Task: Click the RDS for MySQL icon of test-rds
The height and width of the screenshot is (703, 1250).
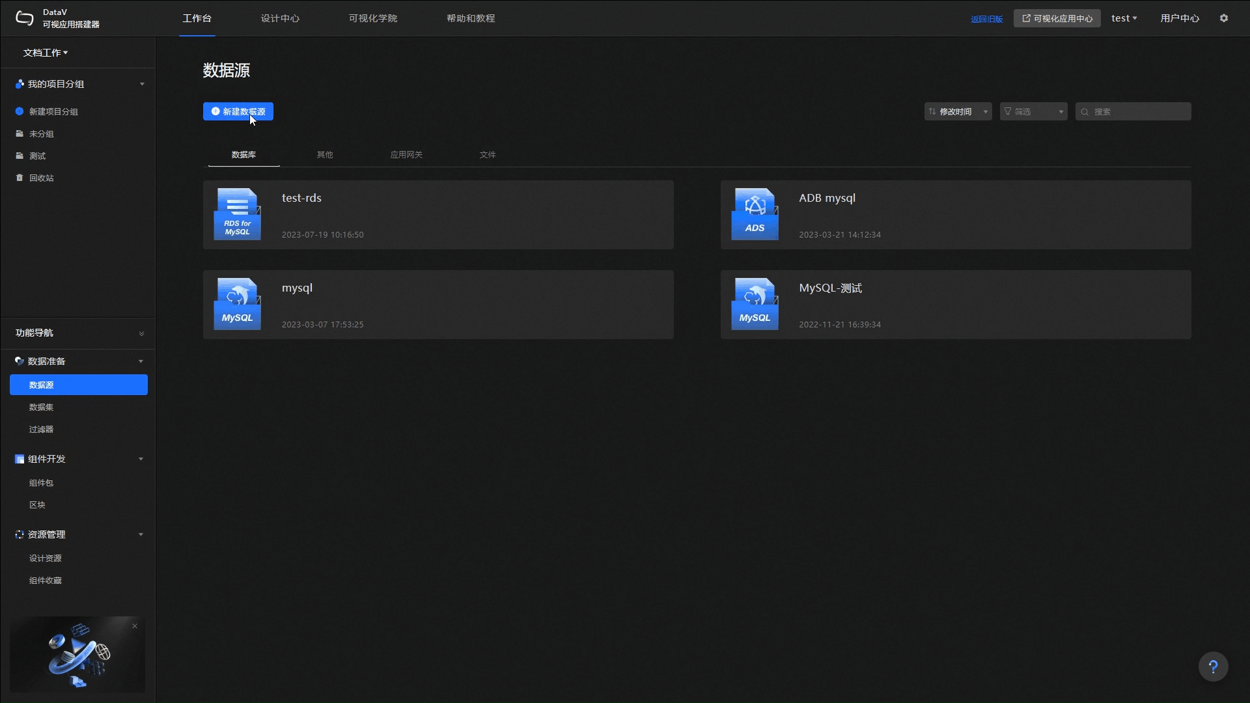Action: pyautogui.click(x=237, y=214)
